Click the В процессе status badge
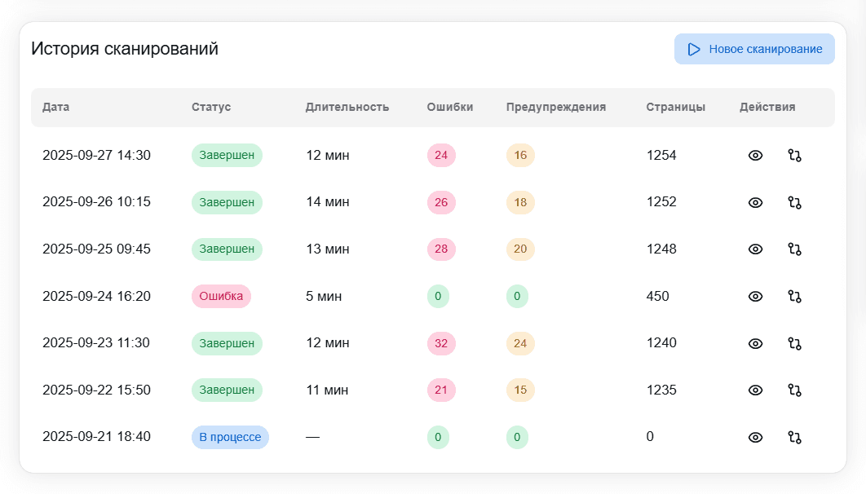Screen dimensions: 866x494 230,437
